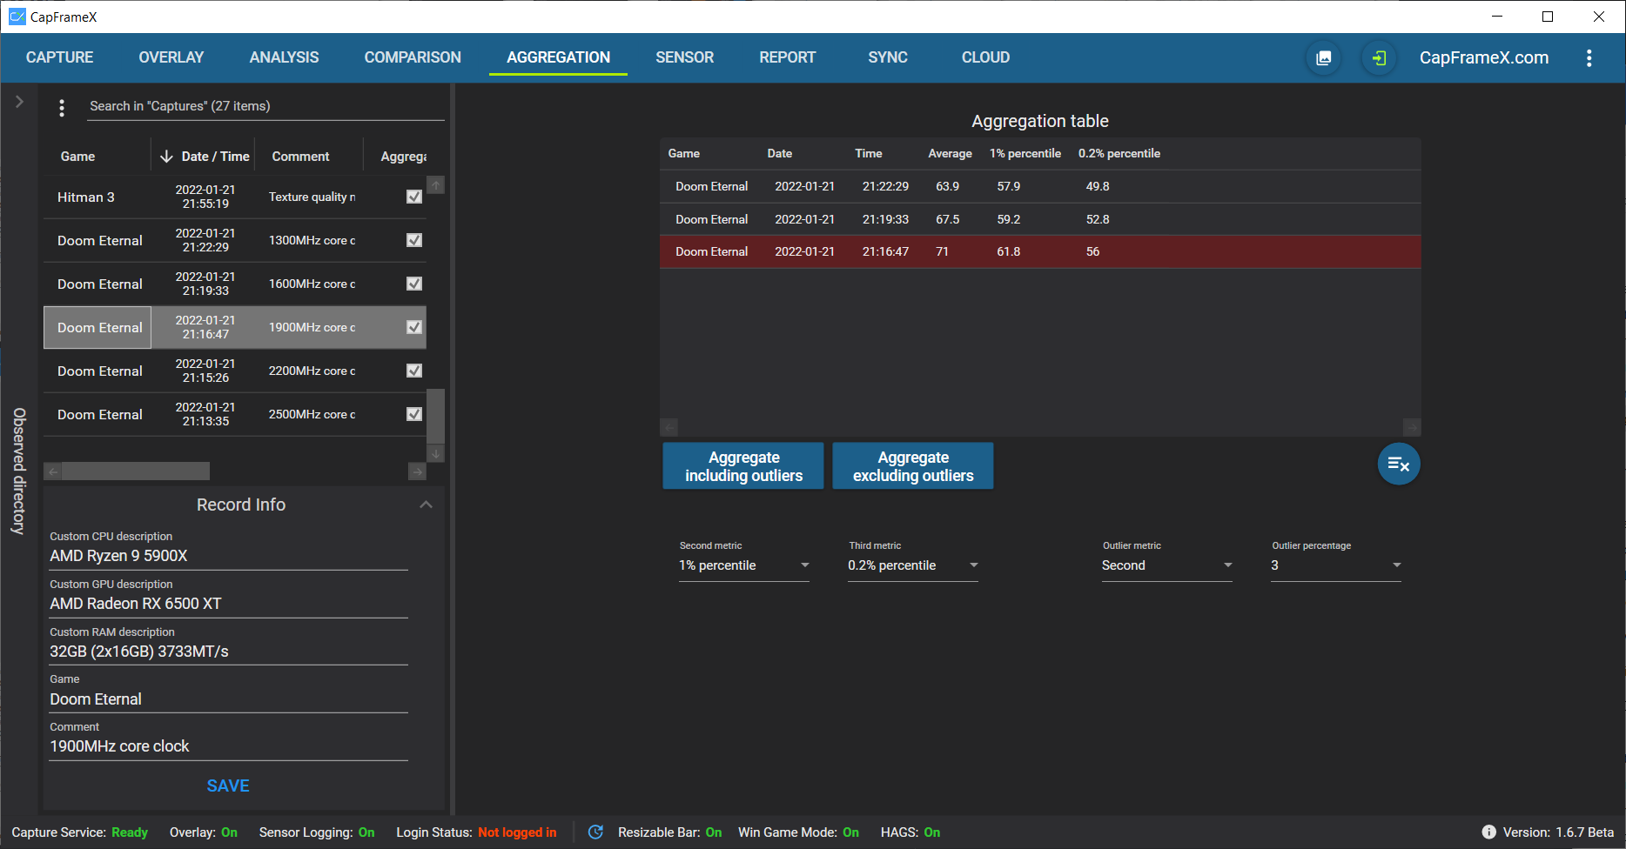
Task: Edit the Custom CPU description field
Action: click(228, 556)
